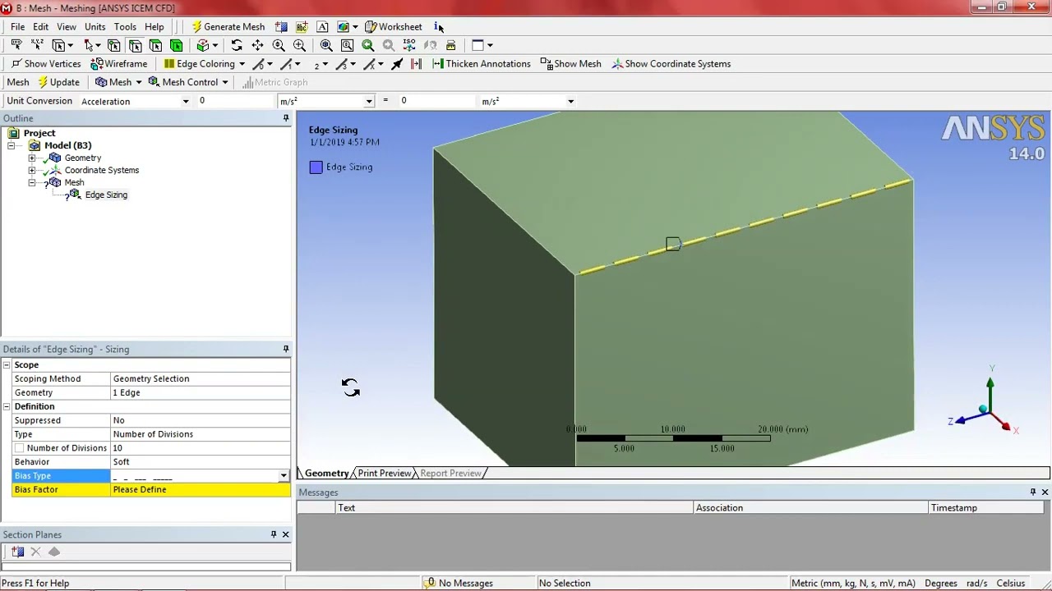
Task: Open the File menu
Action: pyautogui.click(x=17, y=27)
